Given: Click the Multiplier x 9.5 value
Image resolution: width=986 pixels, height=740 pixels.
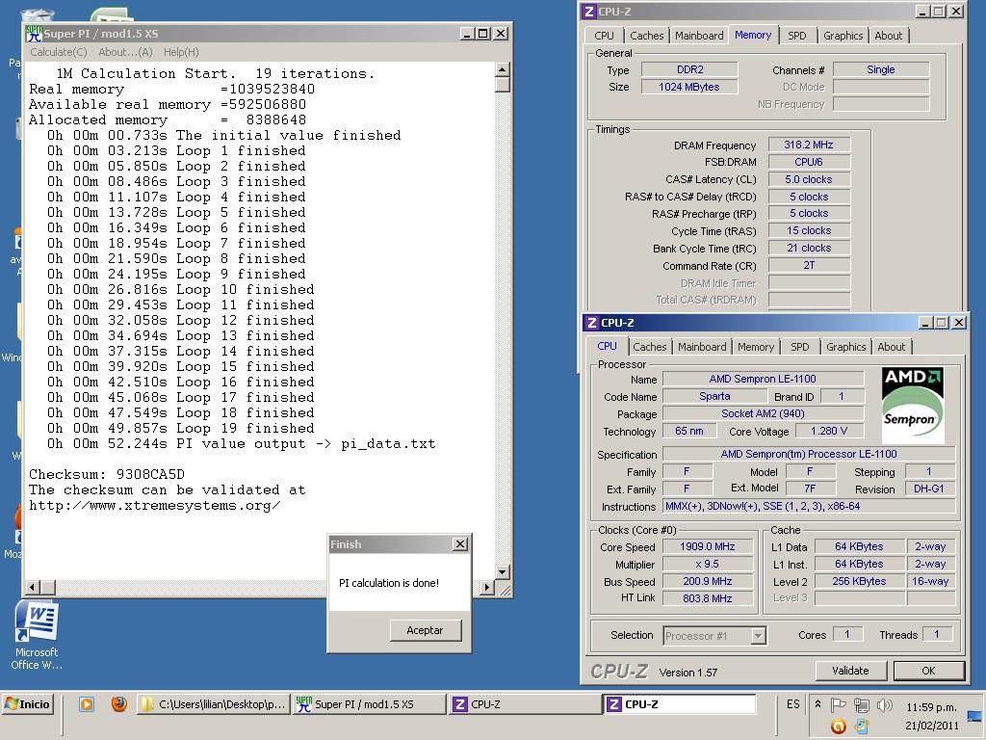Looking at the screenshot, I should coord(708,564).
